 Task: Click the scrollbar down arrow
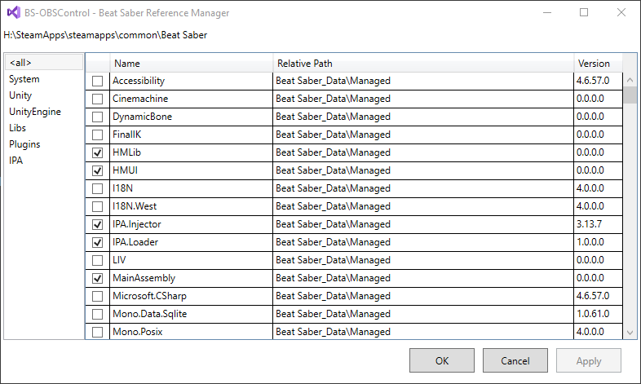[630, 333]
